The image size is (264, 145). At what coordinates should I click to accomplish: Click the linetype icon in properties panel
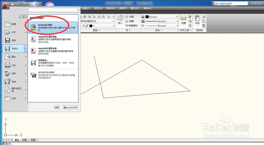(143, 26)
